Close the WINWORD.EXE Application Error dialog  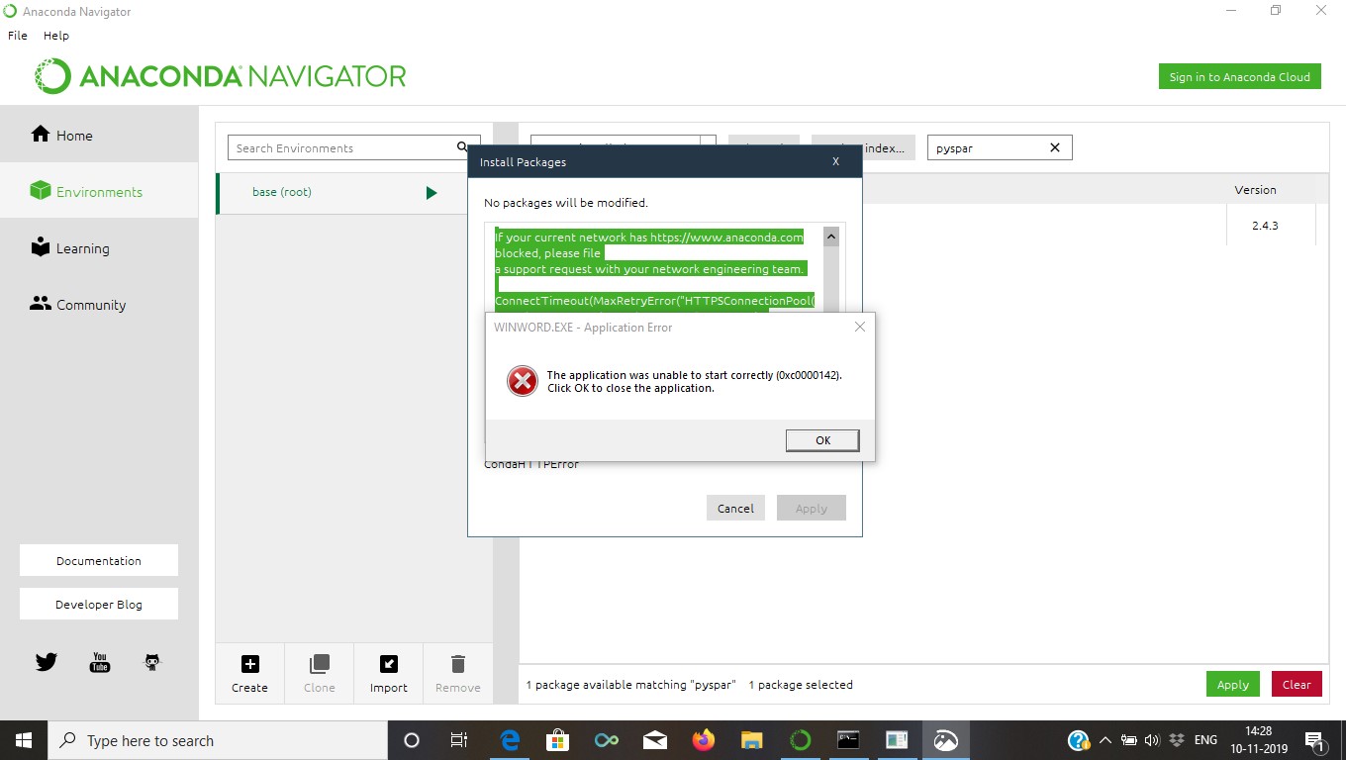click(x=859, y=327)
